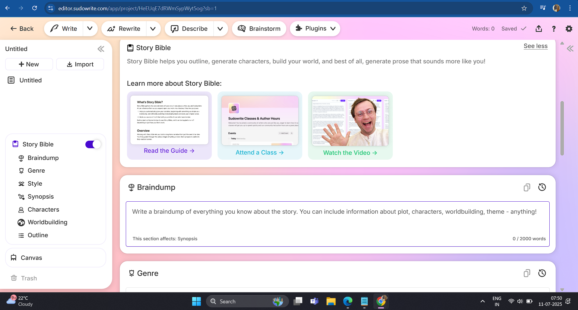Click the Describe button

tap(189, 29)
